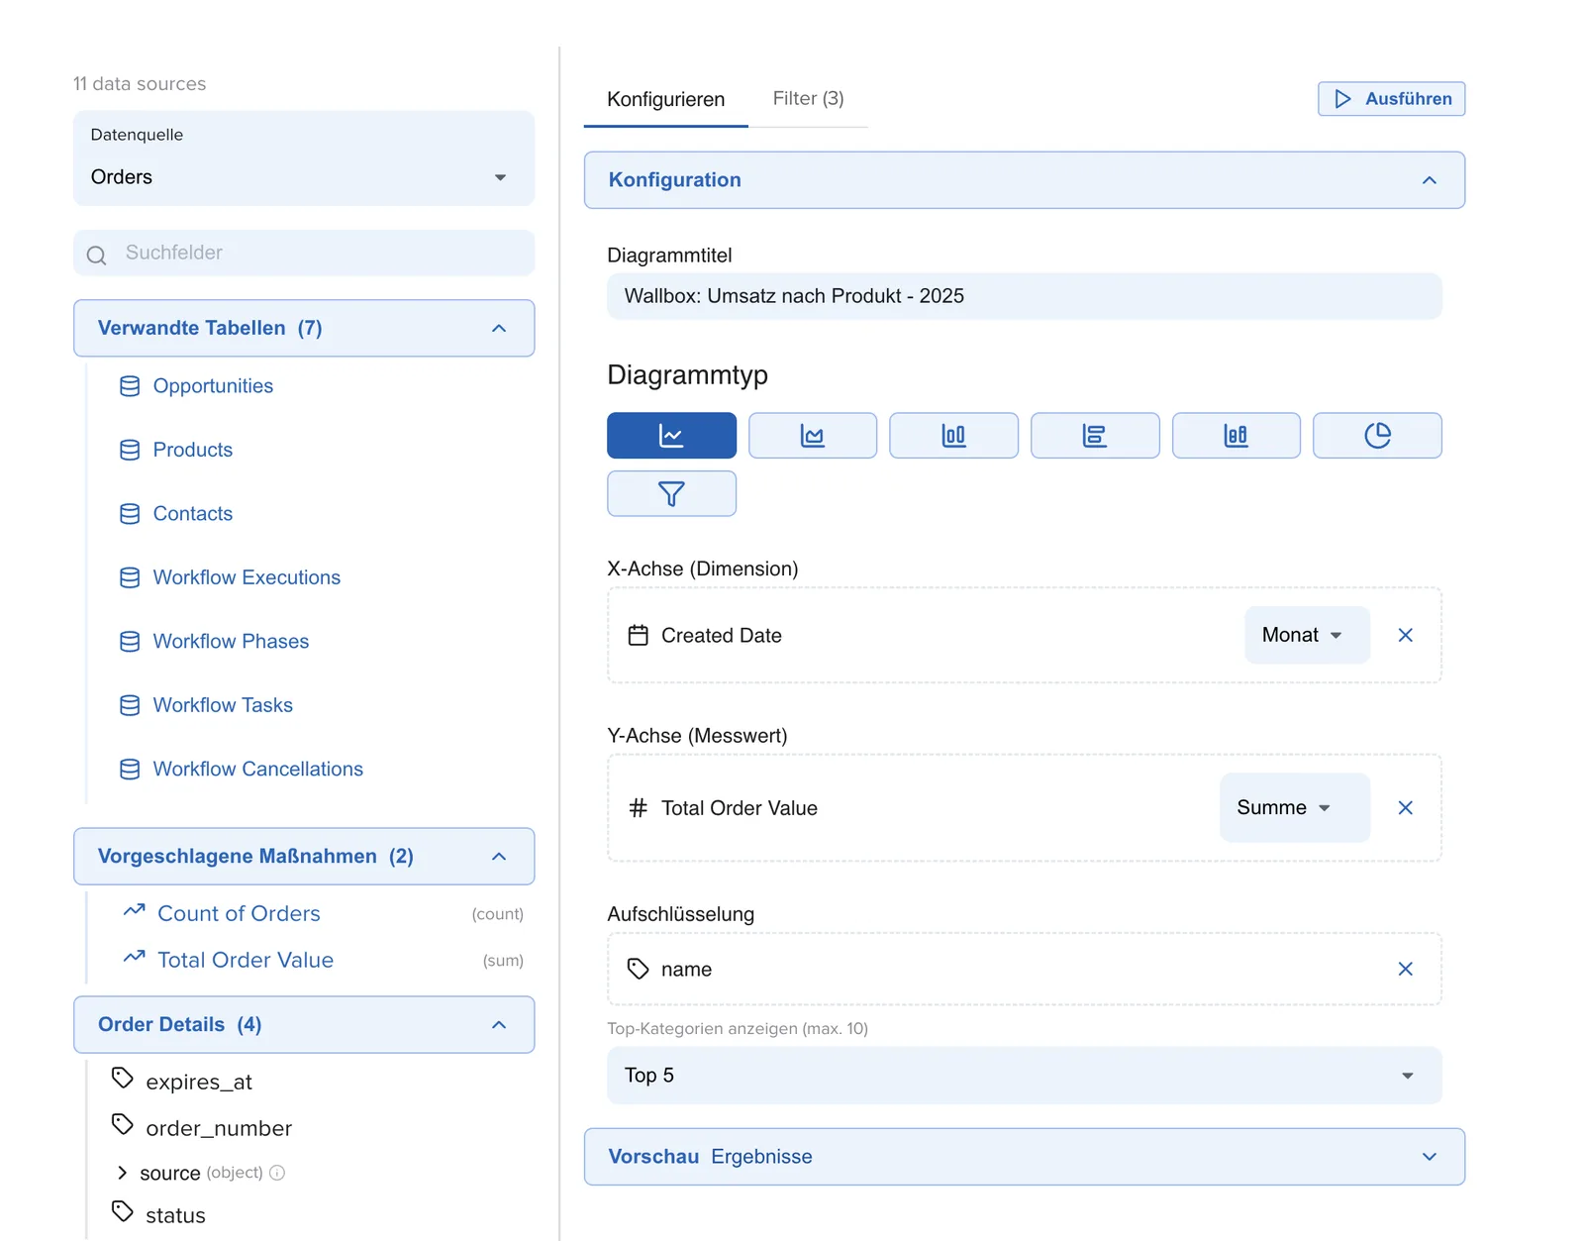This screenshot has height=1241, width=1584.
Task: Select the funnel chart type
Action: (x=671, y=493)
